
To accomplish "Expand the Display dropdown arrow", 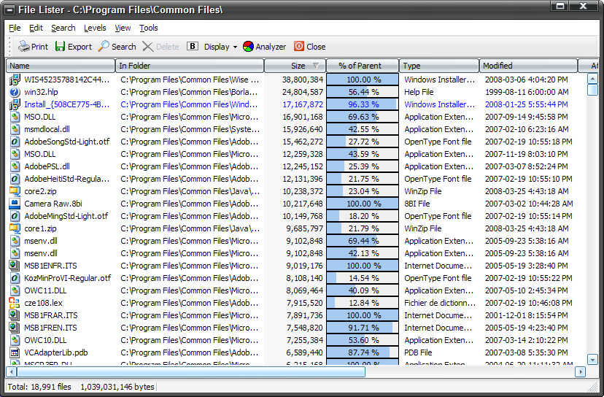I will tap(235, 47).
